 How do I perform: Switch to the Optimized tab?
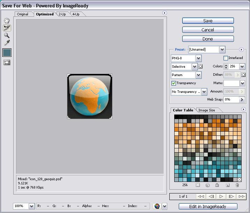[45, 14]
